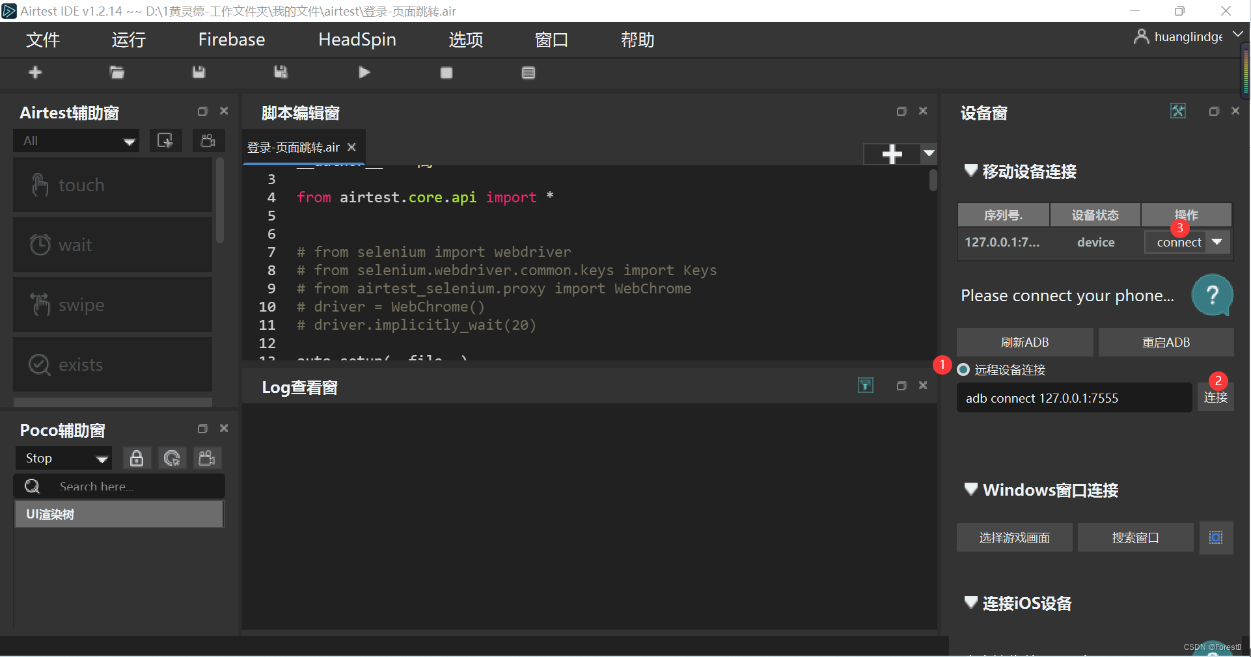Collapse the 移动设备连接 section
The image size is (1251, 657).
[970, 171]
